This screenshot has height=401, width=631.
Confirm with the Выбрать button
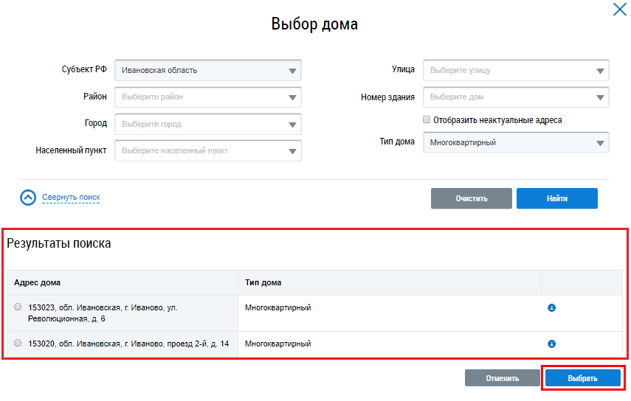pos(583,378)
